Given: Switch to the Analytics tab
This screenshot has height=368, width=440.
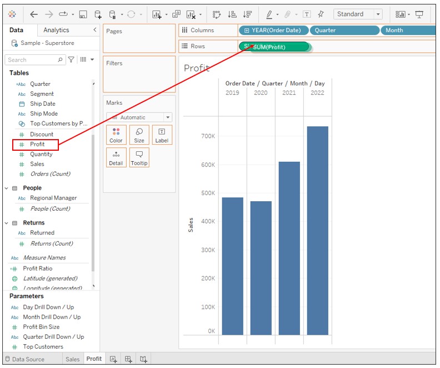Looking at the screenshot, I should pos(56,30).
